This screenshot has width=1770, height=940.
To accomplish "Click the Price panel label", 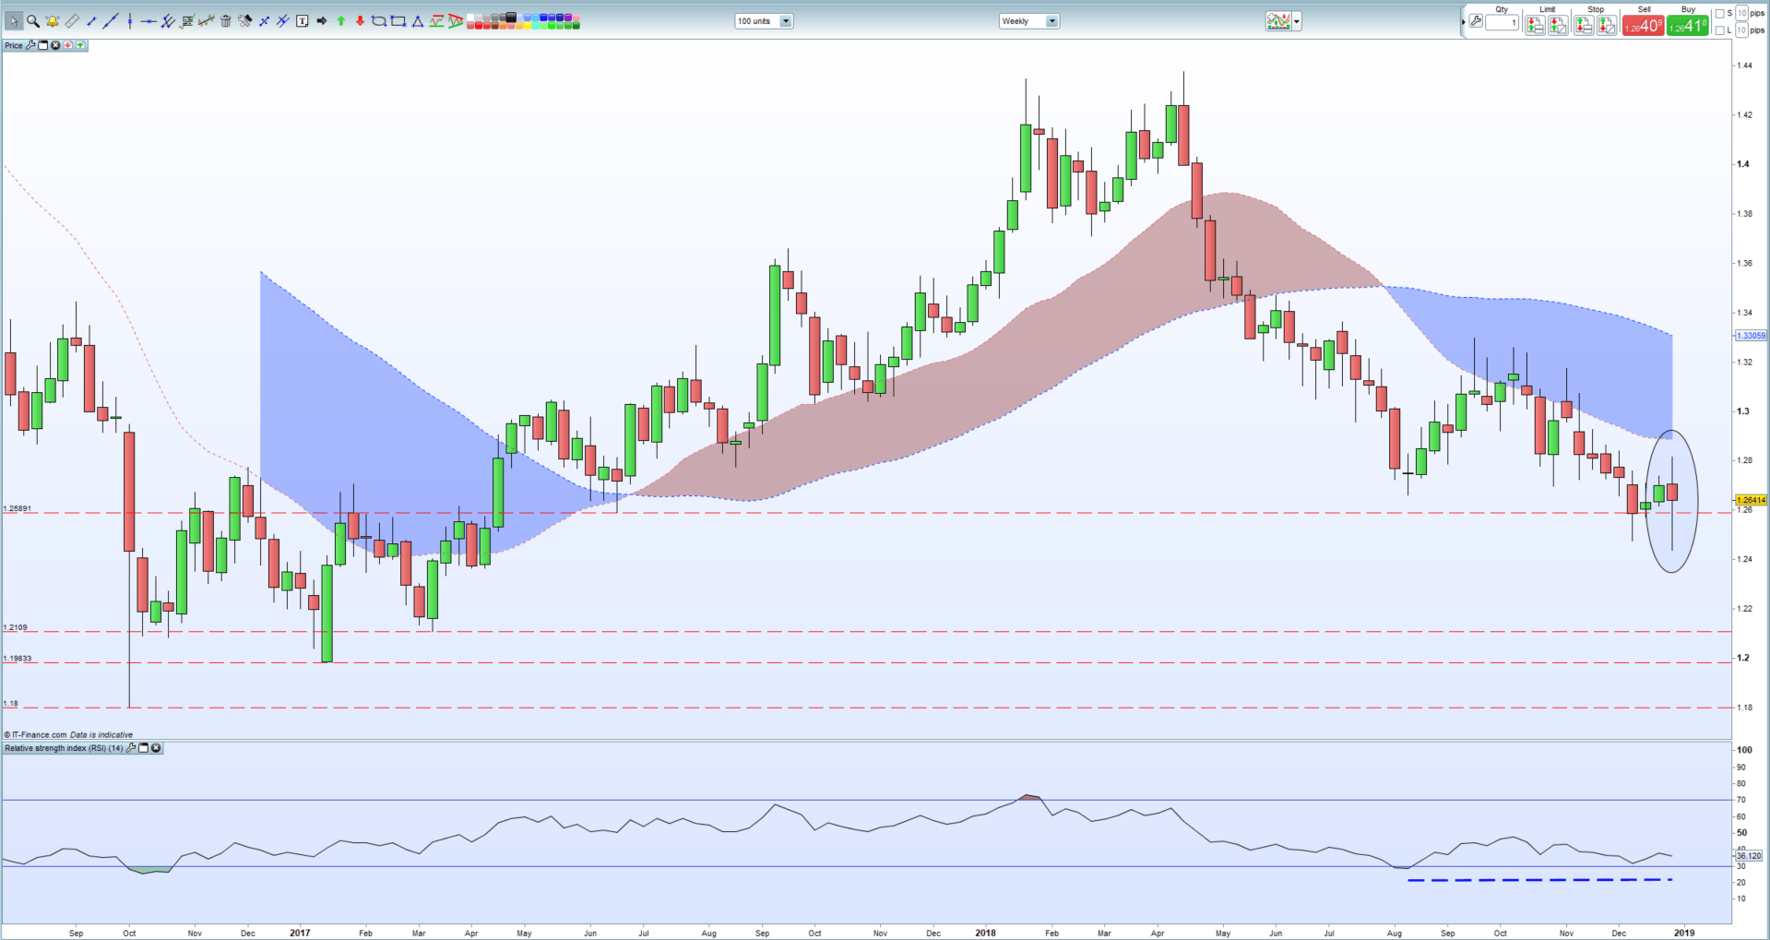I will [14, 45].
